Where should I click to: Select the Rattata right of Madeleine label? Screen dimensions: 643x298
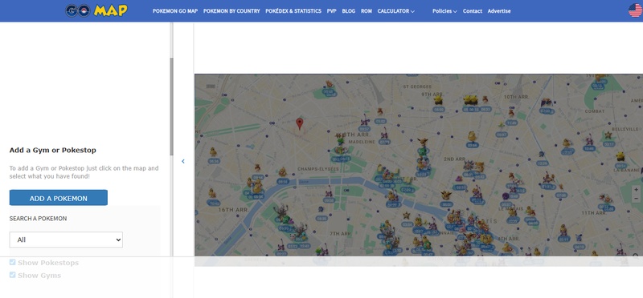384,133
